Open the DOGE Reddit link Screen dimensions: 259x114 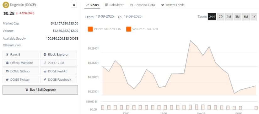point(59,71)
